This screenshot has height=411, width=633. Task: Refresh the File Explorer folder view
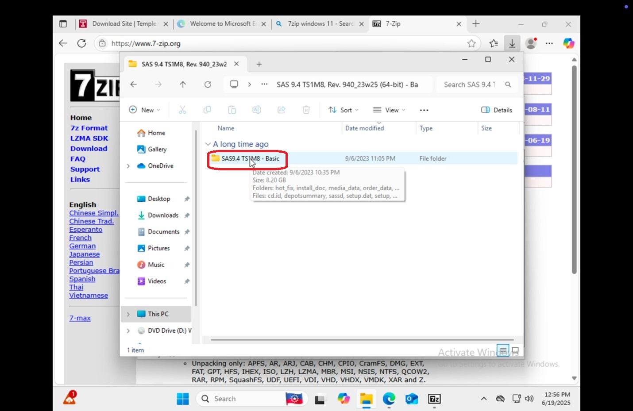coord(208,85)
